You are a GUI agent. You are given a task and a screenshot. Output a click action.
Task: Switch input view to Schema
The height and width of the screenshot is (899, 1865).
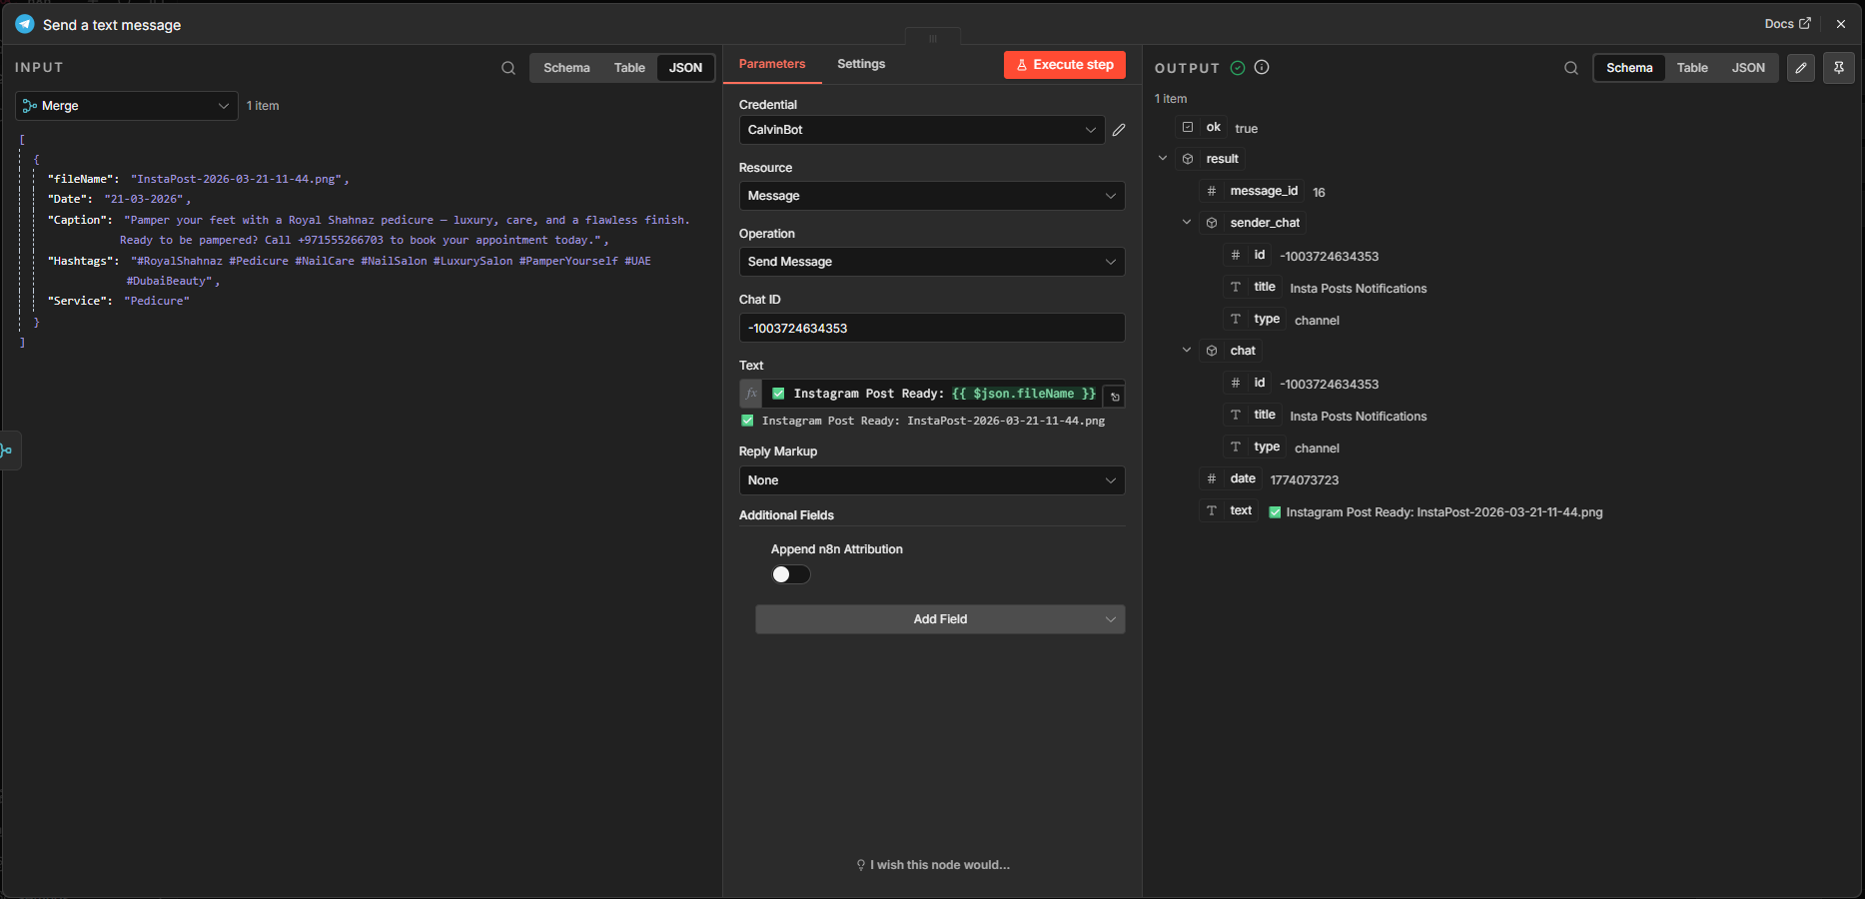566,68
